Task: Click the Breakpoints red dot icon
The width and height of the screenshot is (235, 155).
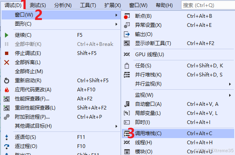Action: pyautogui.click(x=127, y=16)
